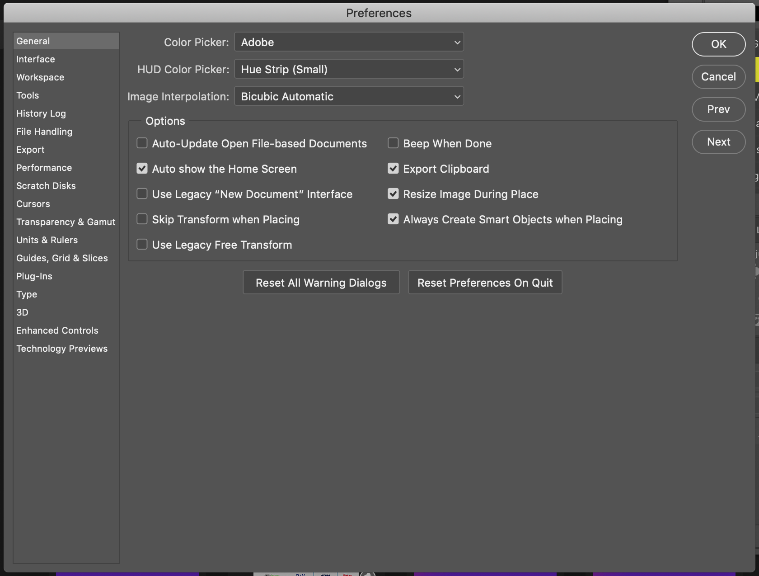
Task: Confirm preferences with OK
Action: (x=718, y=44)
